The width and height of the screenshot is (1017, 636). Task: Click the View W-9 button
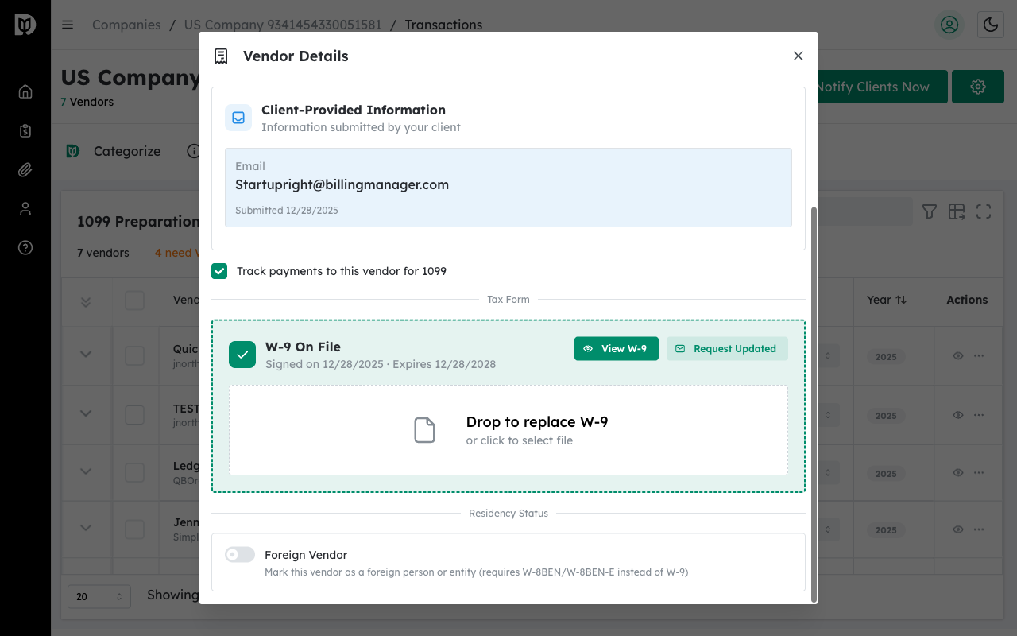coord(616,348)
